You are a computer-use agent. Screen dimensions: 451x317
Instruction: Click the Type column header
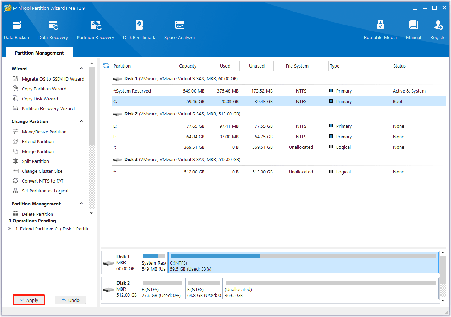click(360, 66)
